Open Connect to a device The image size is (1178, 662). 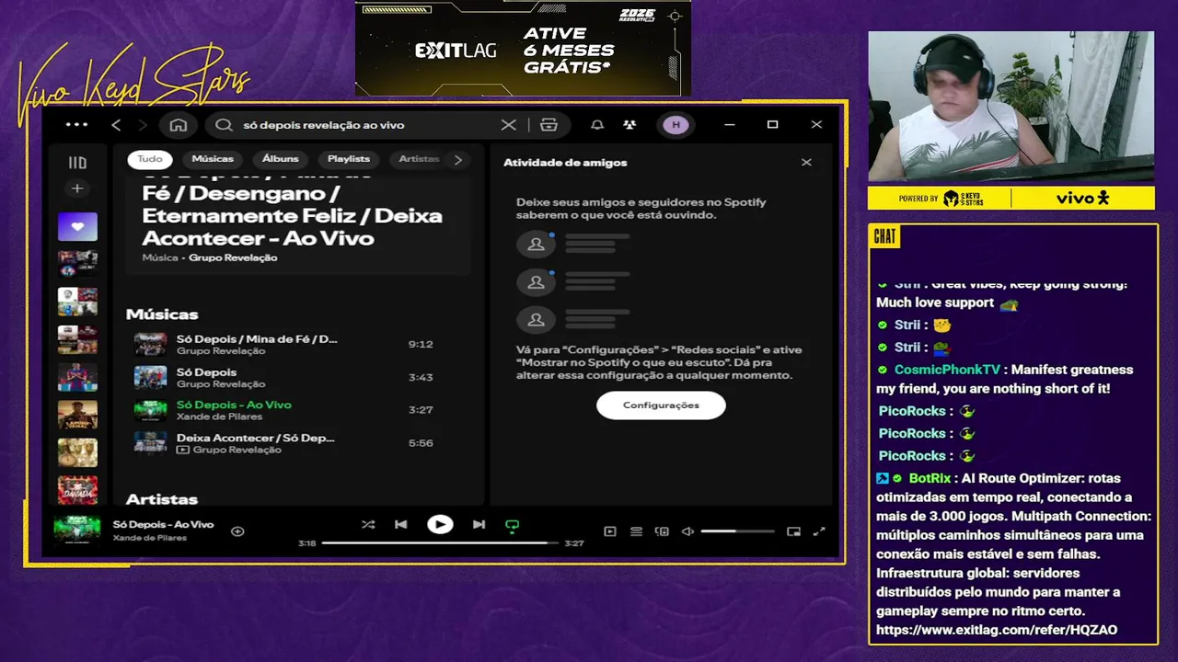click(662, 531)
